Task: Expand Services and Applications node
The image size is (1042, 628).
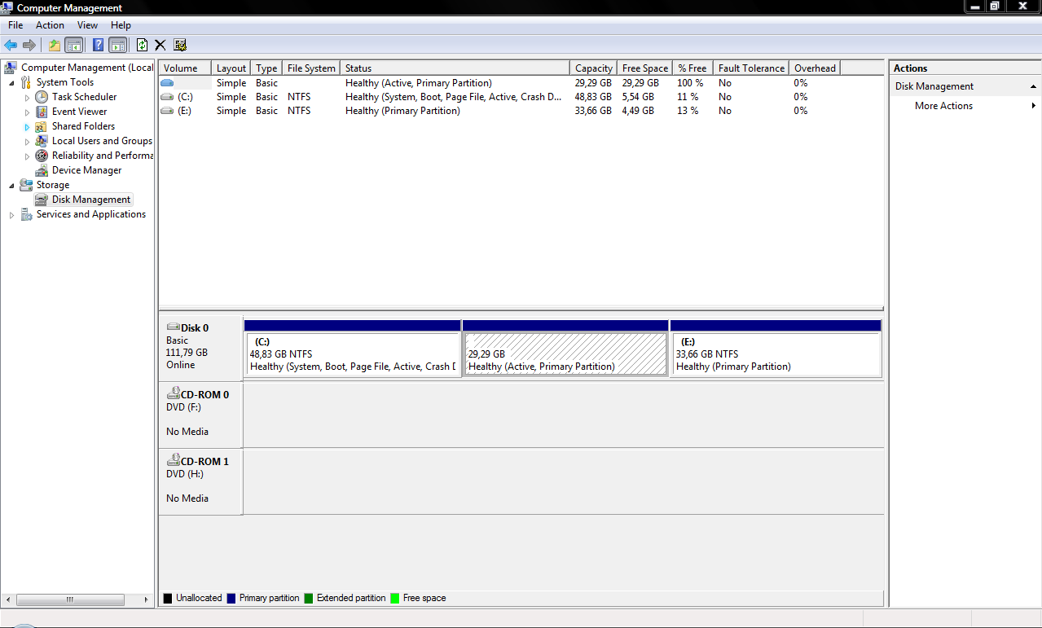Action: (11, 215)
